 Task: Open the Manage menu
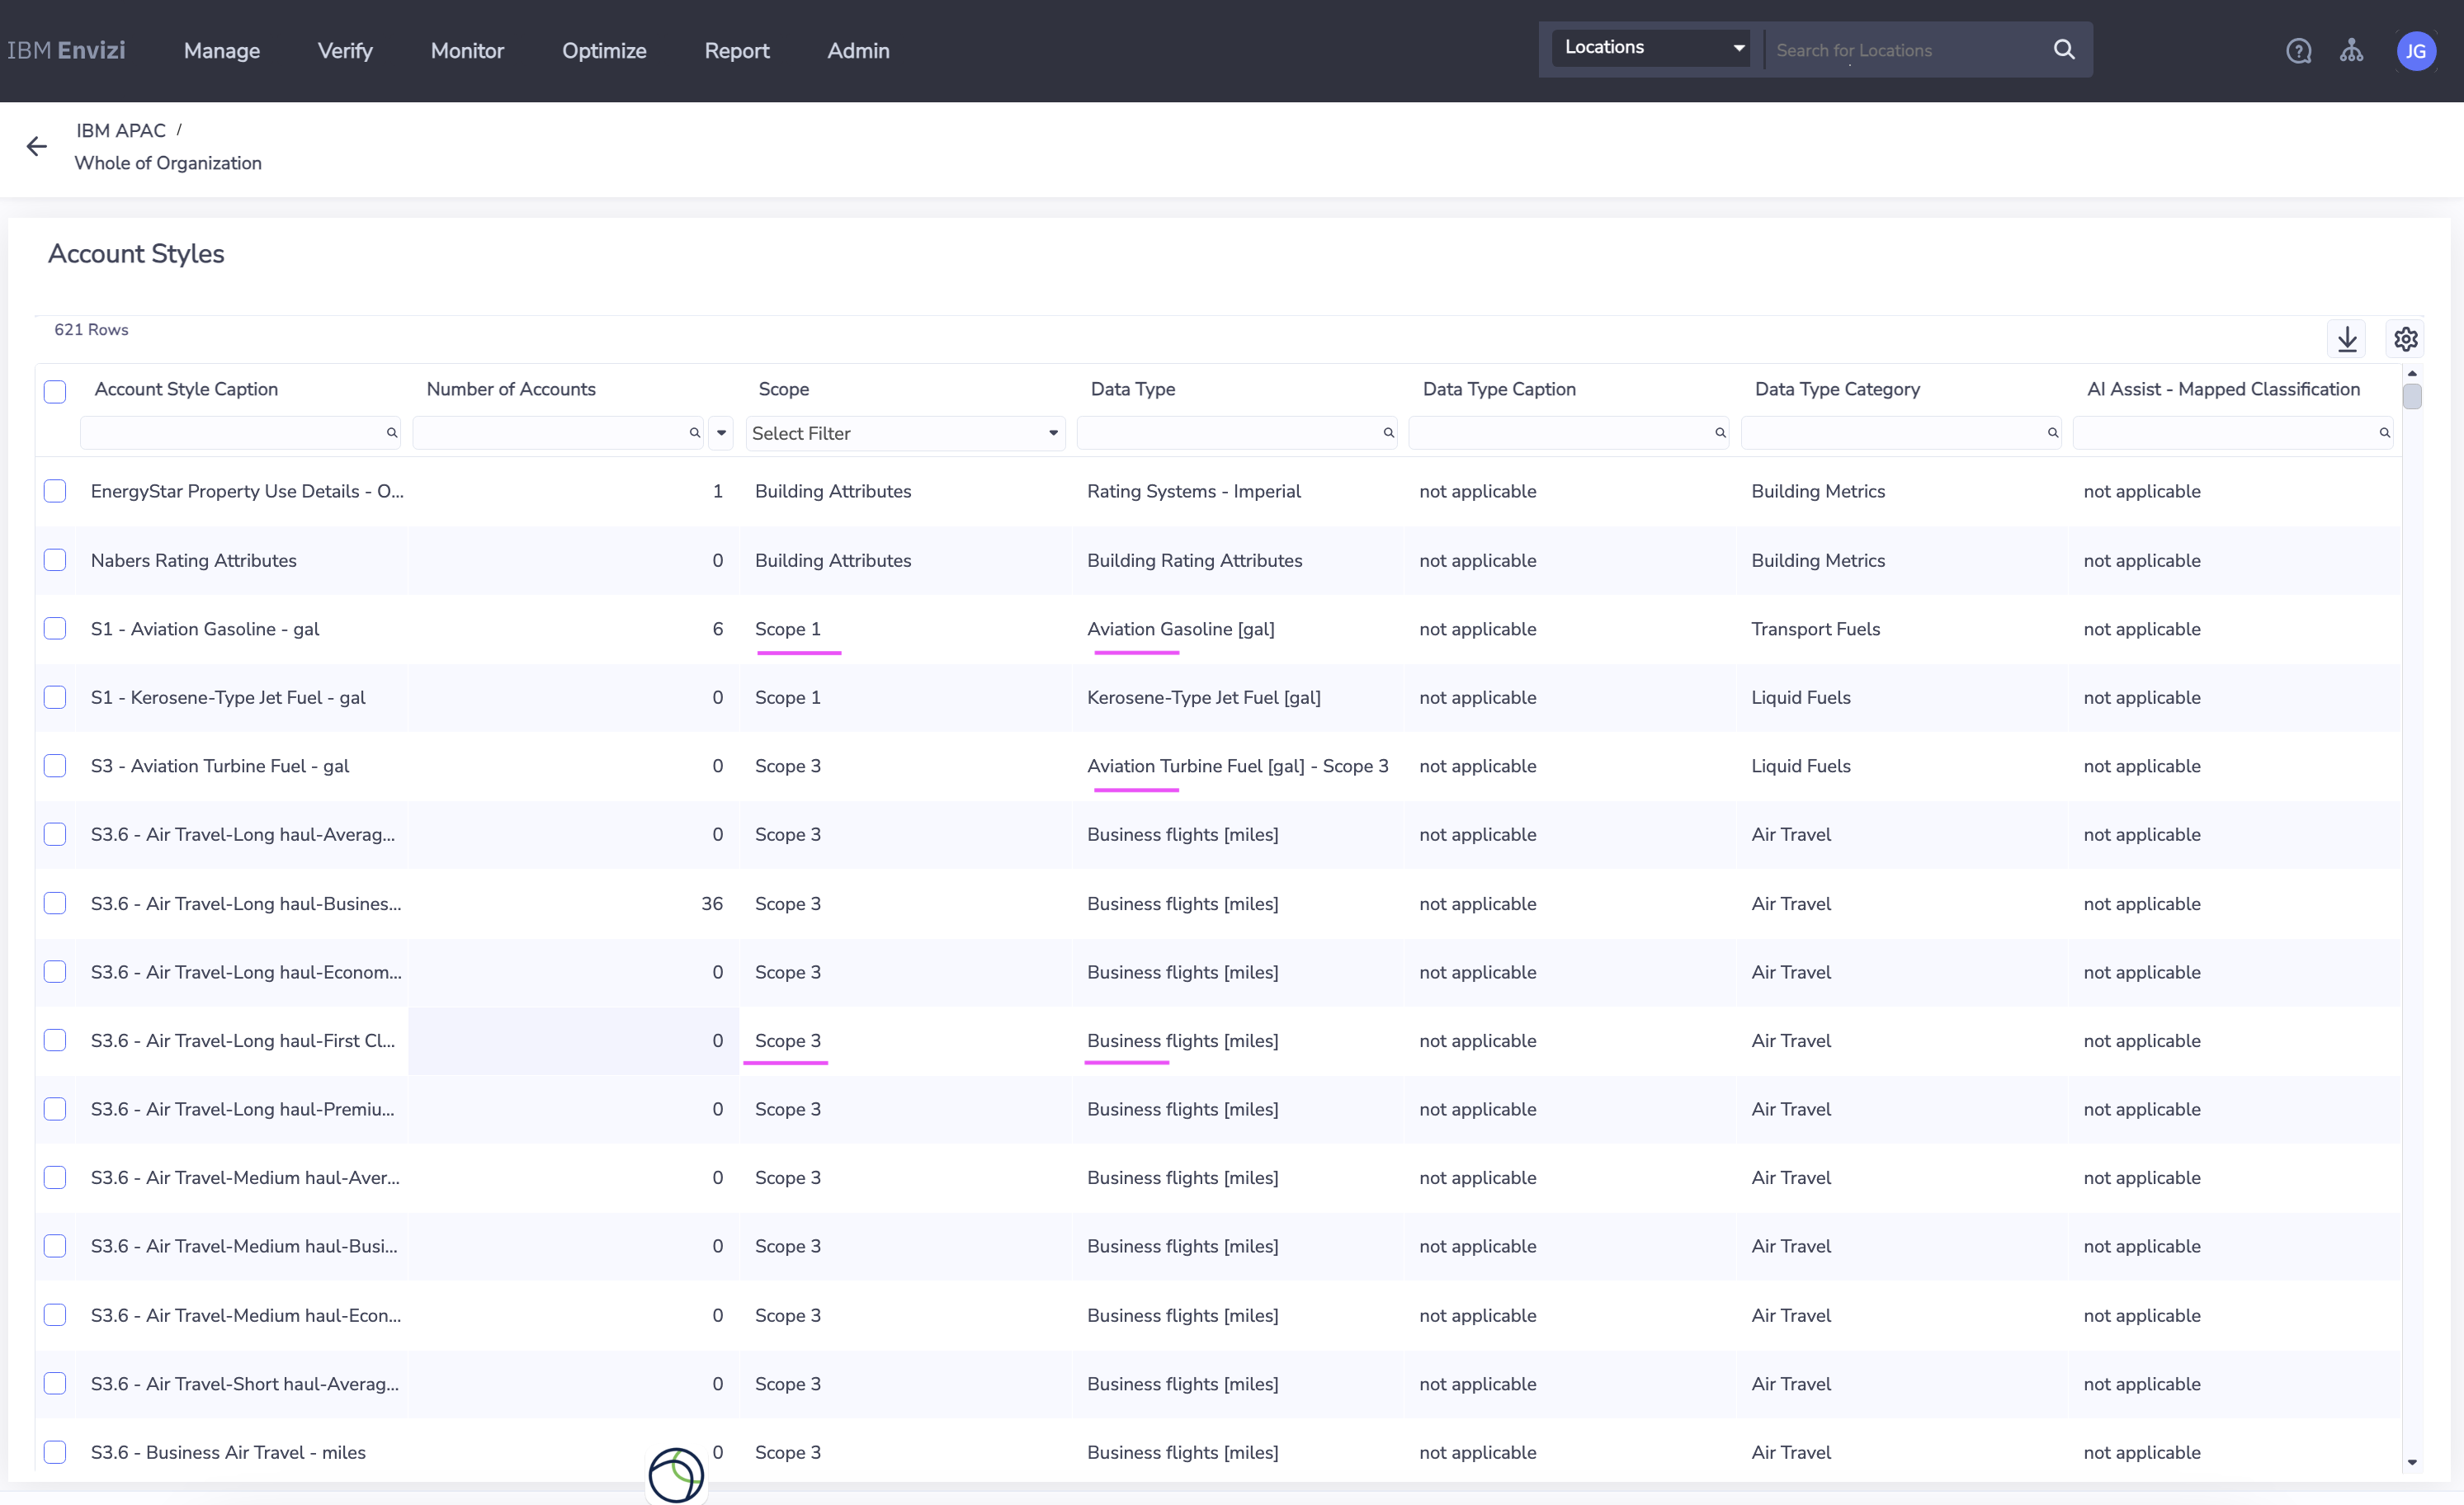221,51
